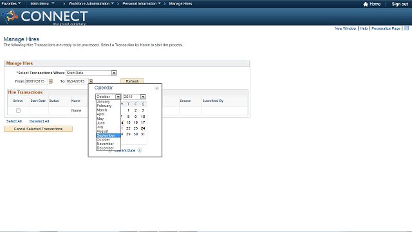Open the month dropdown showing October
This screenshot has height=232, width=412.
(x=108, y=97)
